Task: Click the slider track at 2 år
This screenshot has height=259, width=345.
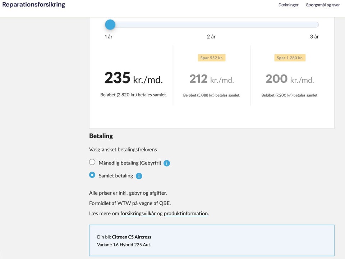Action: pyautogui.click(x=211, y=25)
